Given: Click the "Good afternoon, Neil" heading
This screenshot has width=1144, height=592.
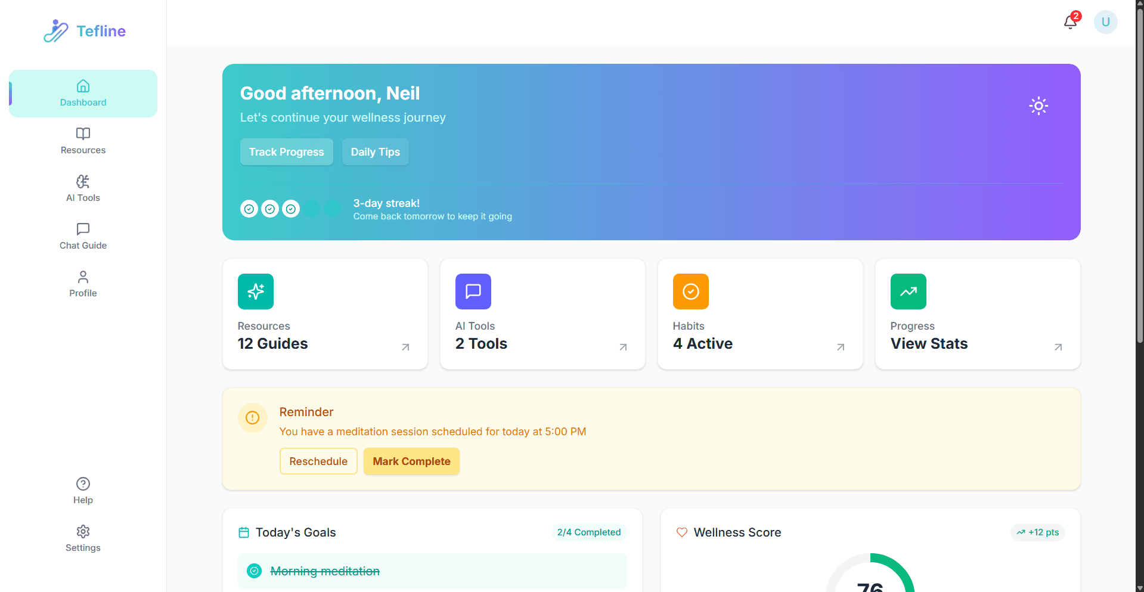Looking at the screenshot, I should click(330, 94).
